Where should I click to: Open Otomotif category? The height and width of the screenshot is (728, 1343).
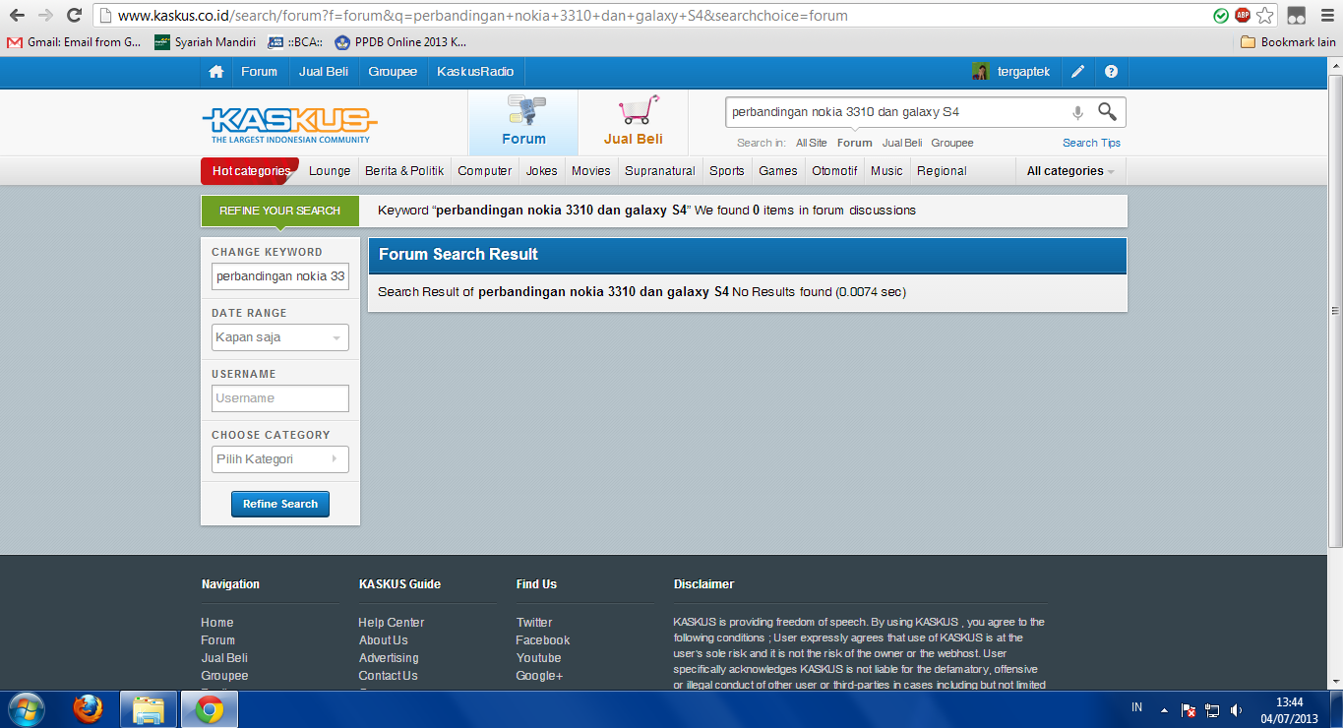(x=834, y=171)
